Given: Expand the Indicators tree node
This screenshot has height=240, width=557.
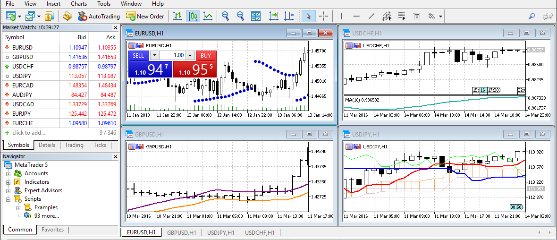Looking at the screenshot, I should [8, 182].
